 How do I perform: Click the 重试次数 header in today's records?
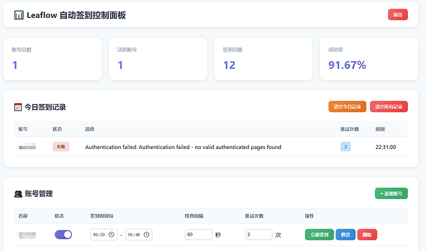[x=350, y=129]
